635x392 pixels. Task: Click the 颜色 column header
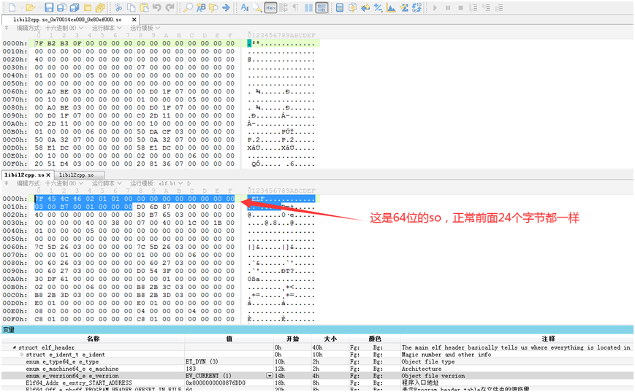point(375,339)
